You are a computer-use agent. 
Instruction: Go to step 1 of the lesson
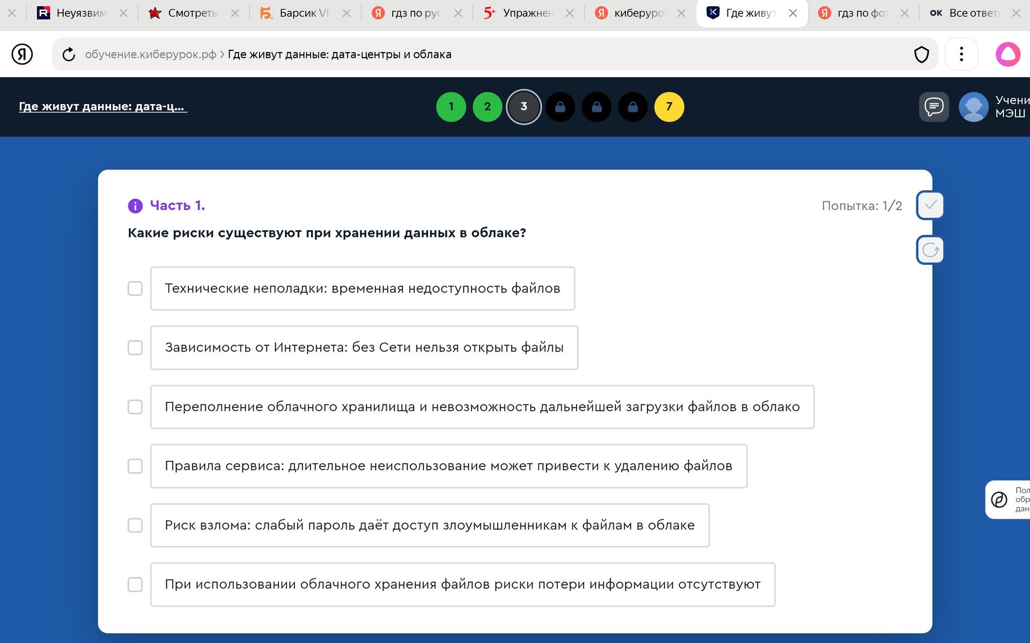tap(451, 107)
